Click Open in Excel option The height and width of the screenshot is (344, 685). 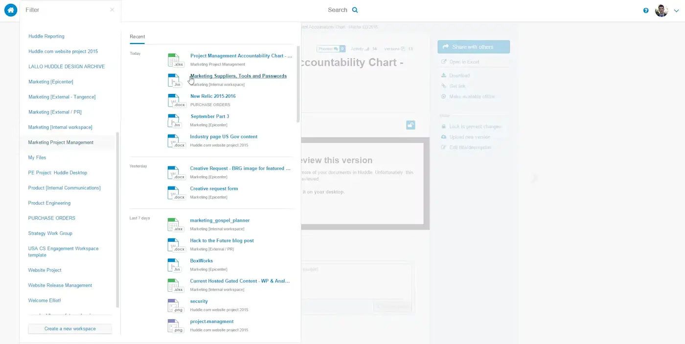[x=464, y=62]
